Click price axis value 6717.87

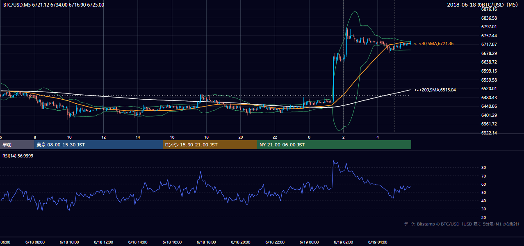click(x=489, y=44)
